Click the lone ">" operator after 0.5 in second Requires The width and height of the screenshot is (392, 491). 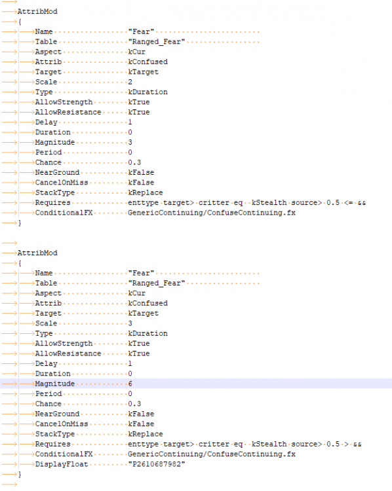pyautogui.click(x=347, y=445)
